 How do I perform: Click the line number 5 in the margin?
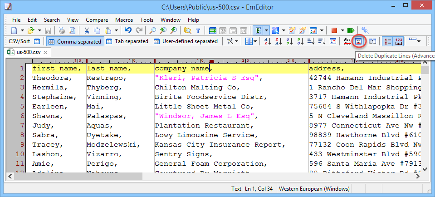click(x=22, y=106)
